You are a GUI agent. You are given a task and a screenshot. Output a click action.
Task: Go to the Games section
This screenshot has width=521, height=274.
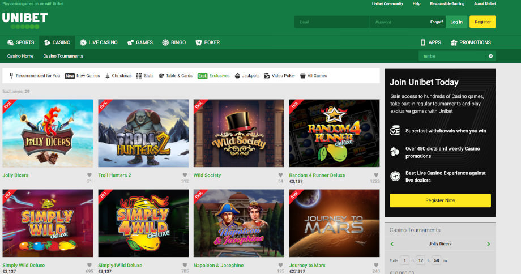(140, 42)
